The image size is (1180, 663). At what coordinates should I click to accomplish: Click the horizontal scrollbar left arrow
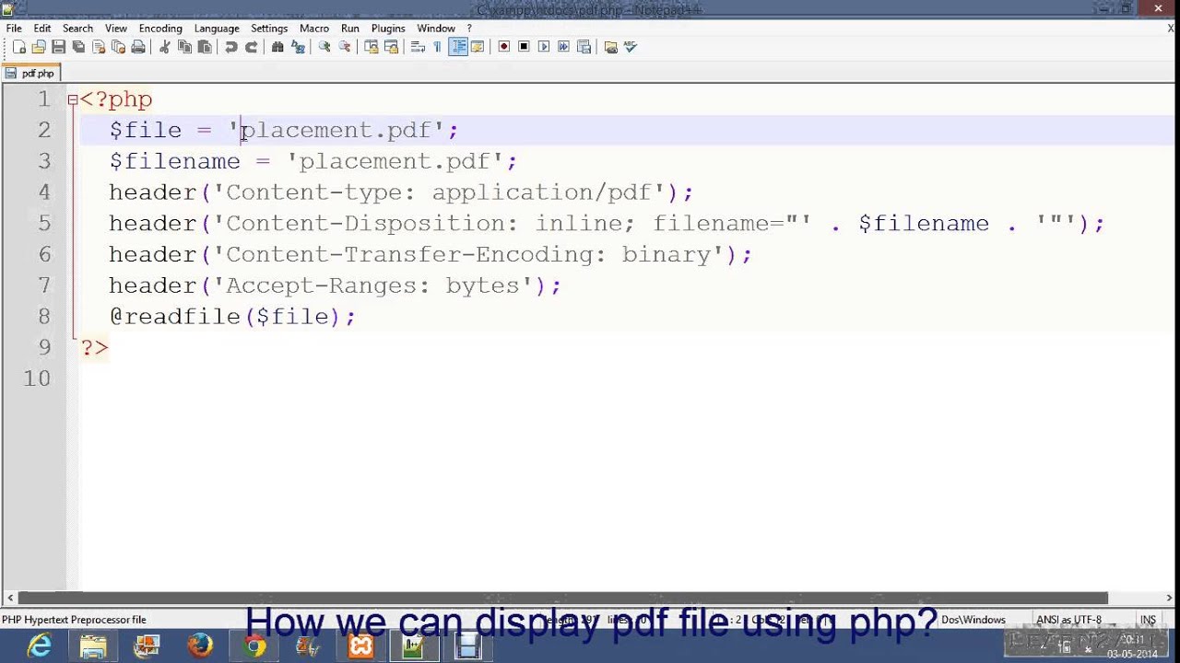10,598
